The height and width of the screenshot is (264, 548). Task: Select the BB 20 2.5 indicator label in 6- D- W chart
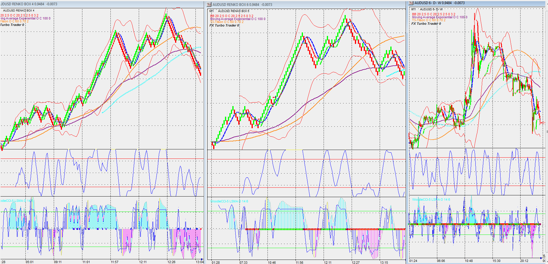(434, 14)
